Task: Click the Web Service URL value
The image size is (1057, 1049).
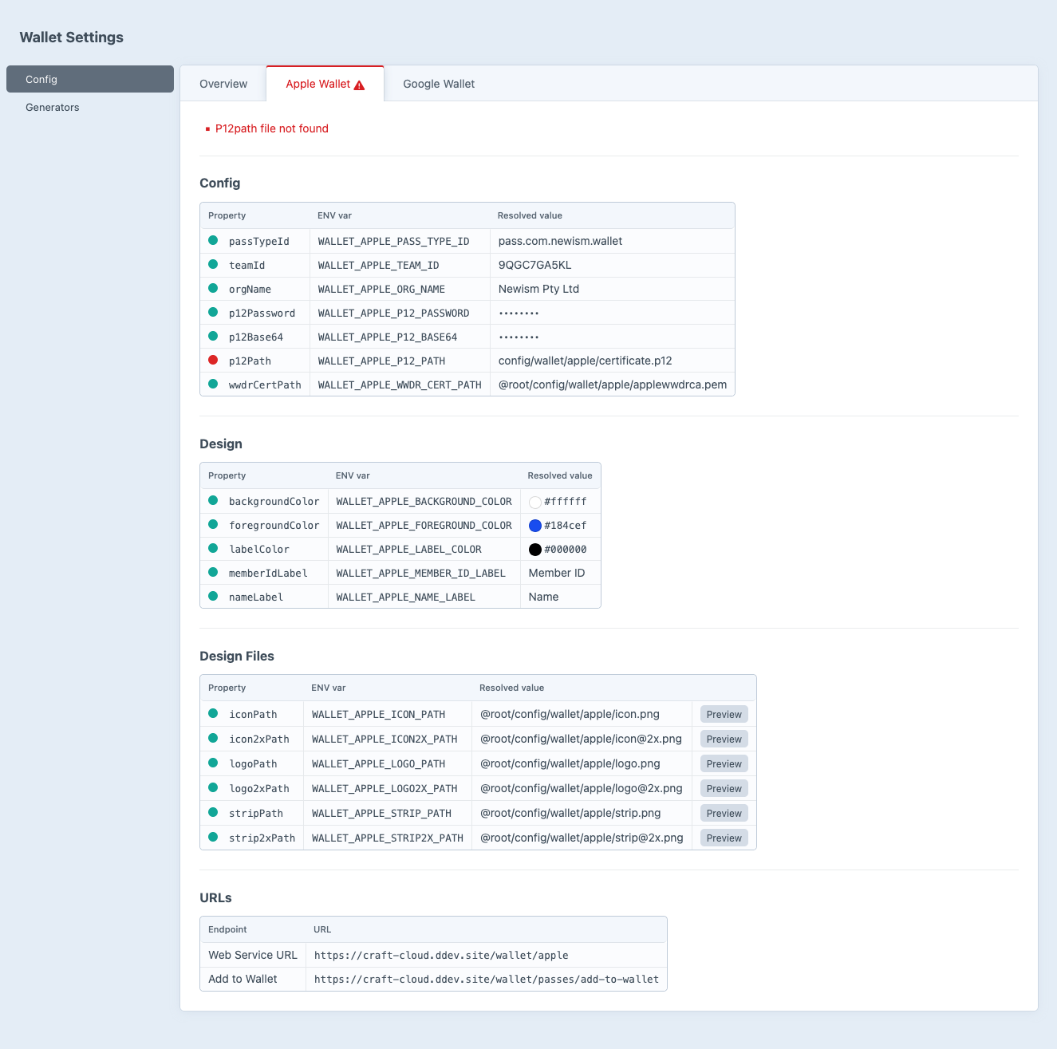Action: click(441, 955)
